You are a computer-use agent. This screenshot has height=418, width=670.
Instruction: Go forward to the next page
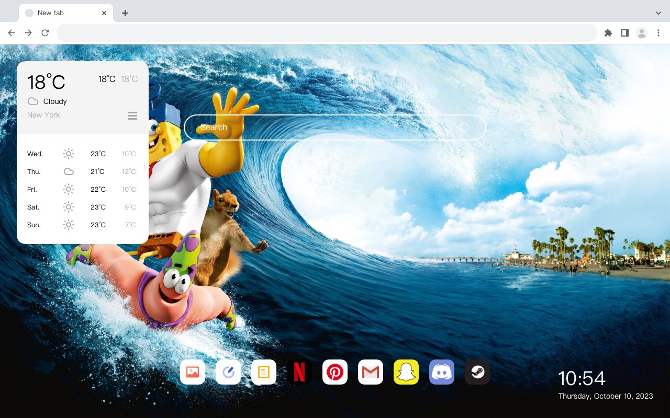pyautogui.click(x=28, y=33)
